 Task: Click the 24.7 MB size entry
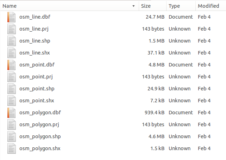[x=155, y=17]
